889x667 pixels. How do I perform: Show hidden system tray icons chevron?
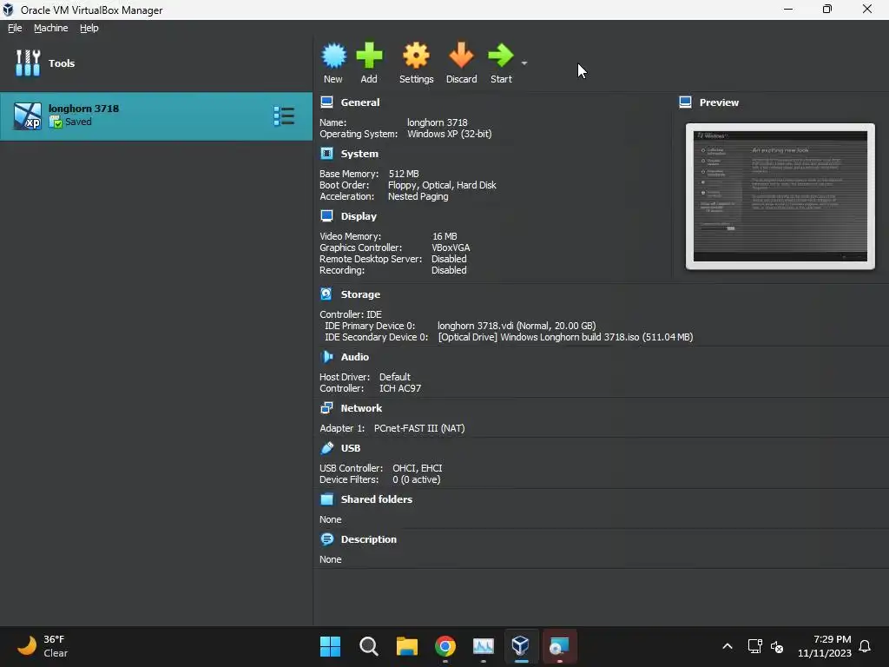click(728, 646)
